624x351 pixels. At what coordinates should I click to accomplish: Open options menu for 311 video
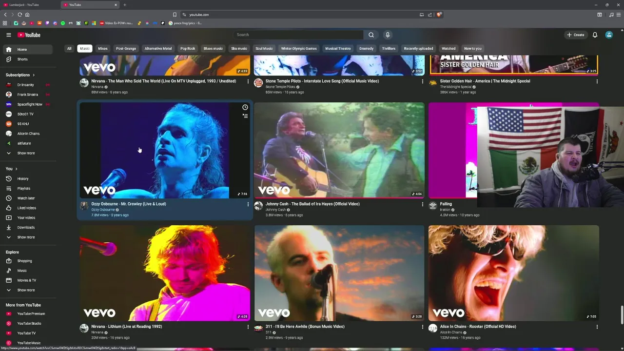click(x=422, y=327)
